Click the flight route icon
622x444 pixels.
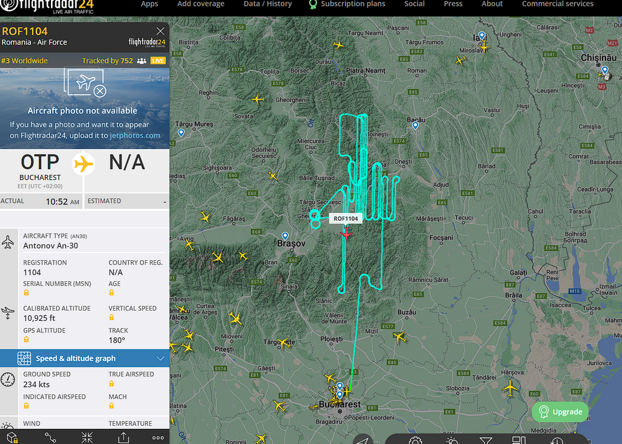[50, 437]
